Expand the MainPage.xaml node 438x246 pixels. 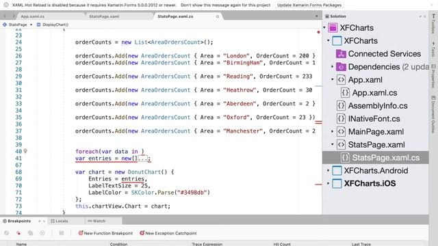tap(333, 131)
